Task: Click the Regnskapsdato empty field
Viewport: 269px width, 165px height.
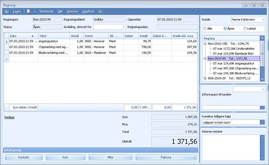Action: (177, 27)
